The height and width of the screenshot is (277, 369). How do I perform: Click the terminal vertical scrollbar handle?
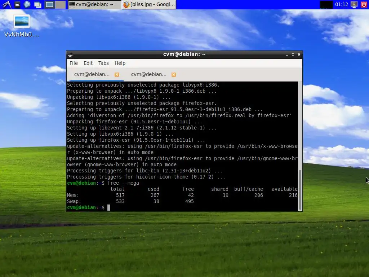pos(300,190)
